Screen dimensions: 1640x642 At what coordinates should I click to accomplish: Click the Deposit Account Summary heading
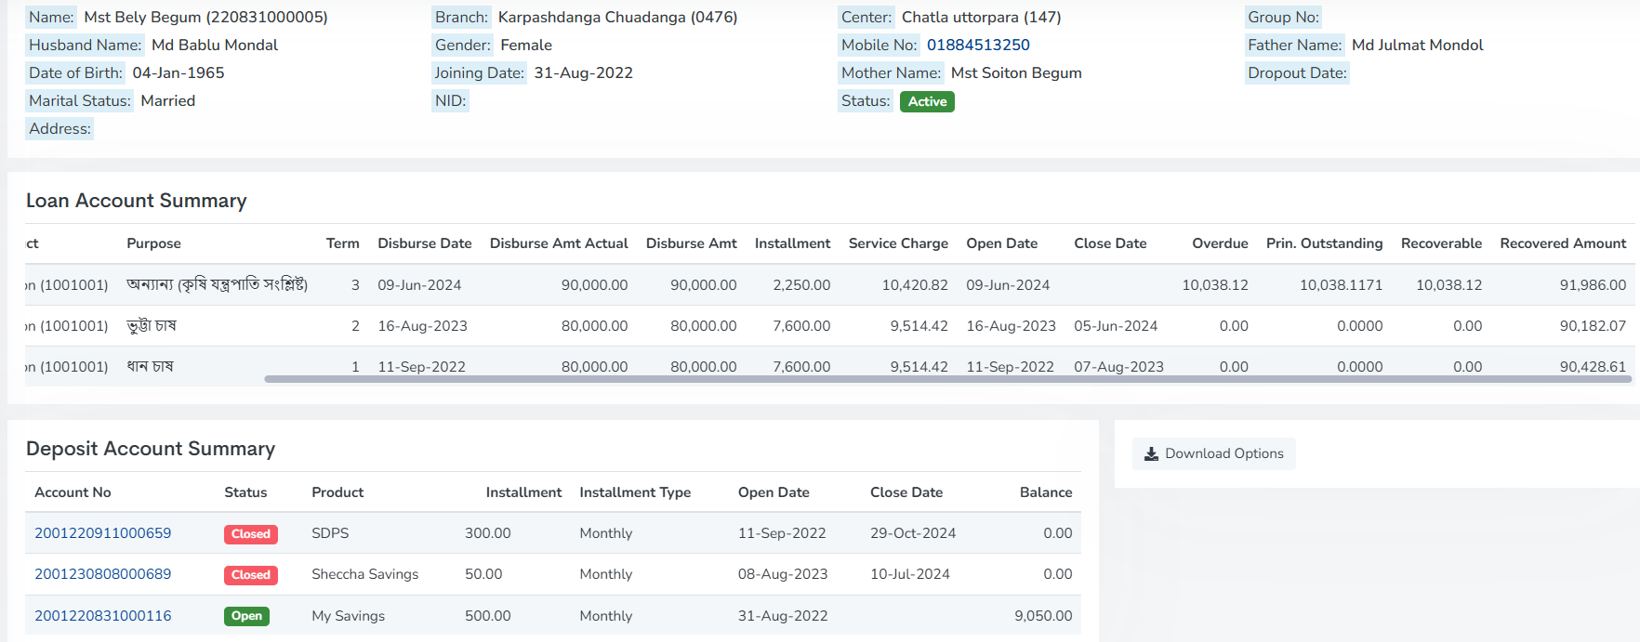(x=151, y=449)
